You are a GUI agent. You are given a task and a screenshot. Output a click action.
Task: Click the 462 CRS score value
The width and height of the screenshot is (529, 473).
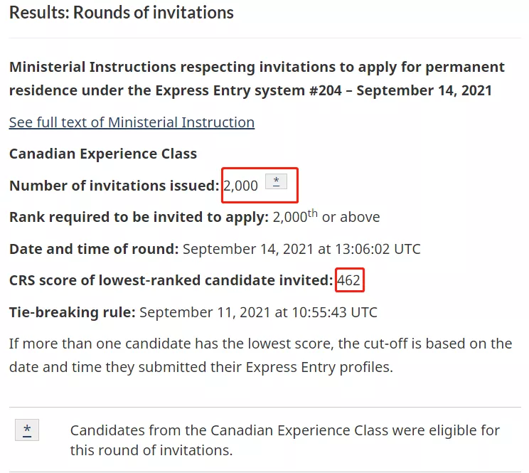tap(348, 280)
